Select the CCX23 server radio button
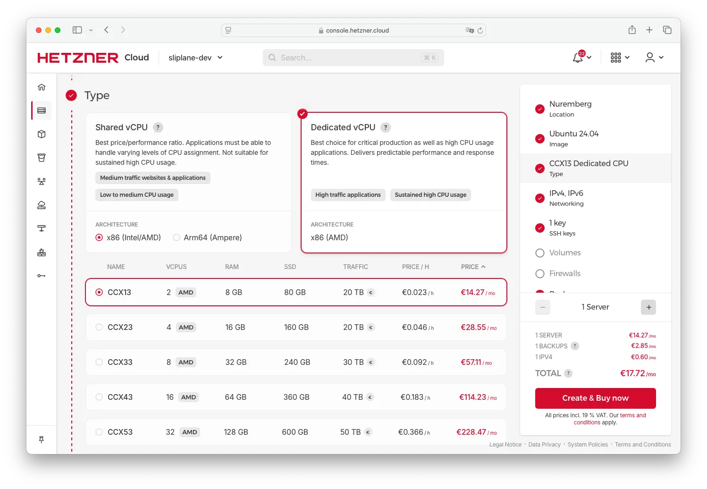This screenshot has height=489, width=707. (x=99, y=327)
